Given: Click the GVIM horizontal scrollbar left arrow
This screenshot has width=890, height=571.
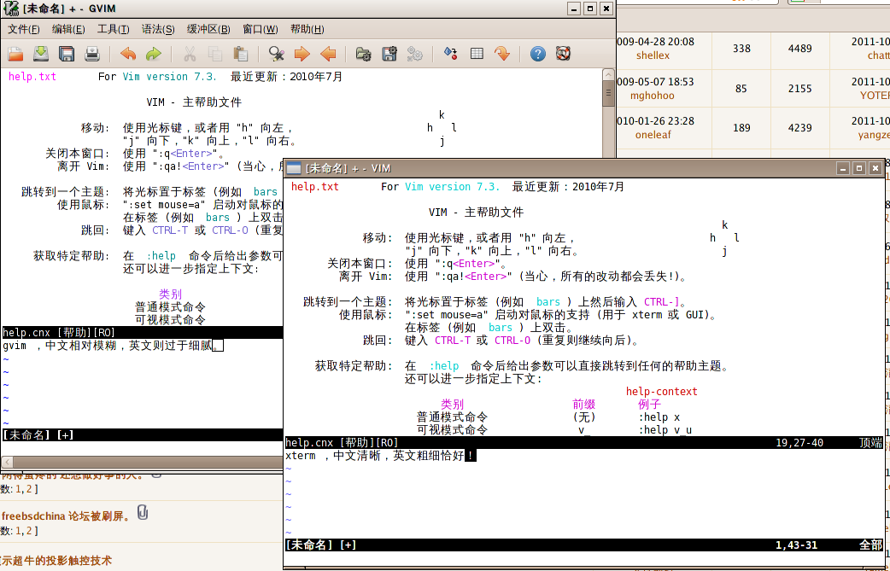Looking at the screenshot, I should pyautogui.click(x=8, y=462).
